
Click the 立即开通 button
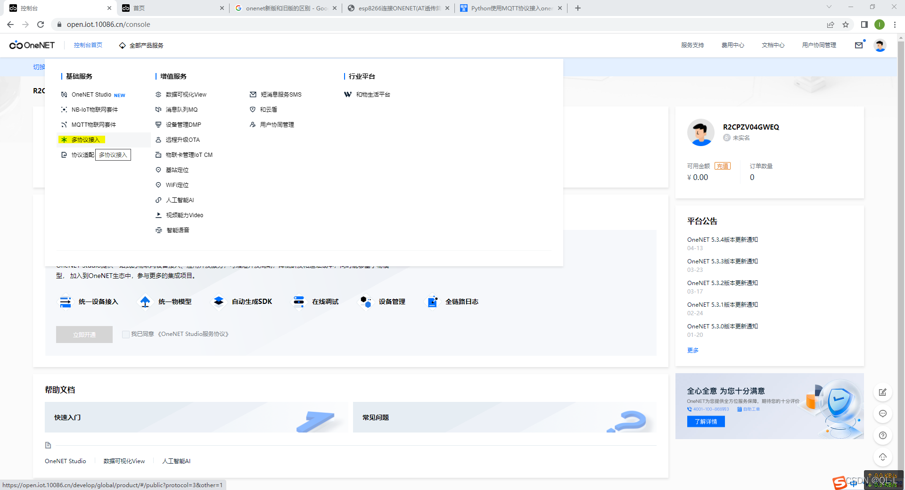[x=84, y=334]
